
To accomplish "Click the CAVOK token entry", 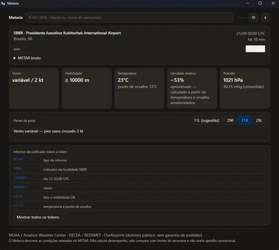I will [18, 196].
